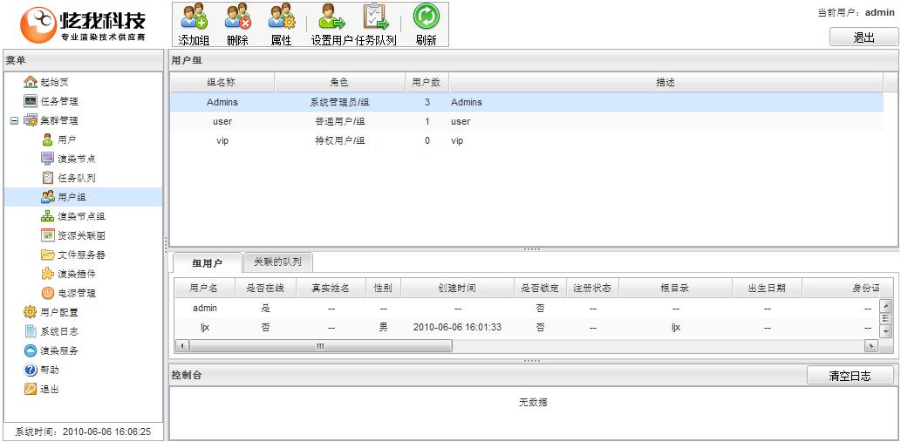Click the 设置用户 toolbar icon
The width and height of the screenshot is (901, 442).
click(x=331, y=17)
